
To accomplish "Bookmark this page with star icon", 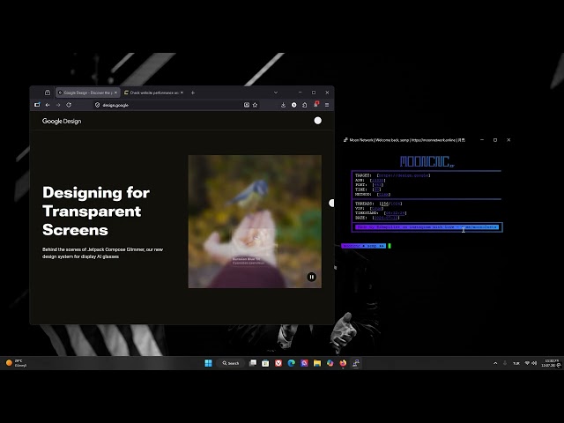I will [x=255, y=105].
